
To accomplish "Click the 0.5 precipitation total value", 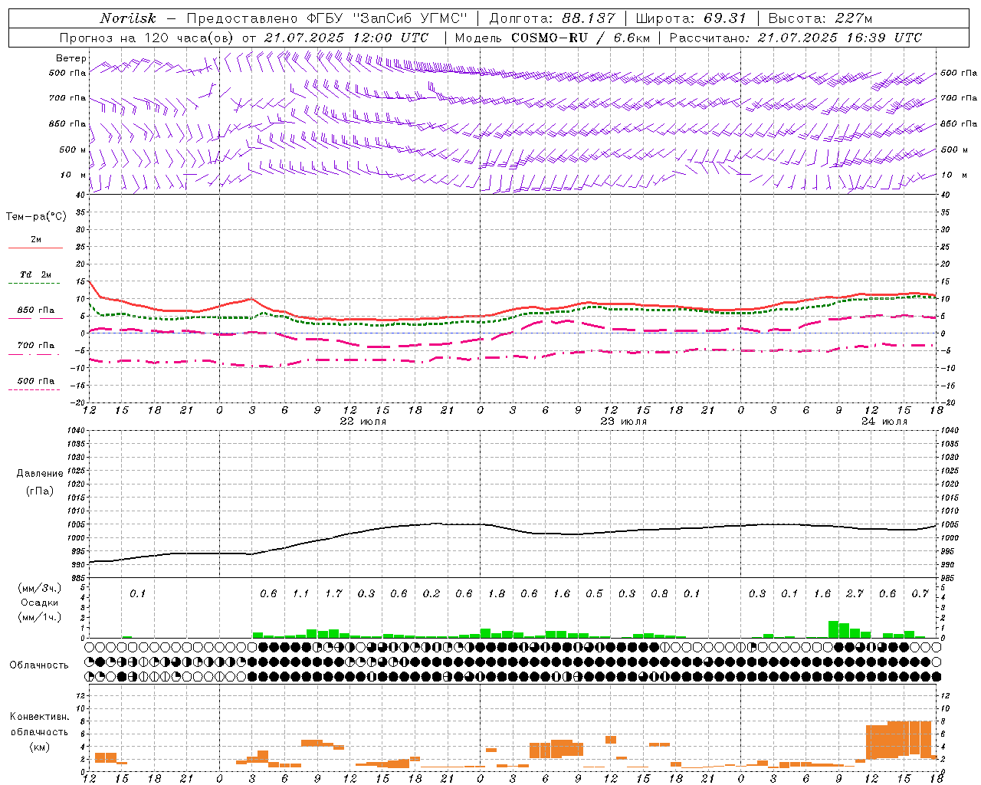I will (594, 594).
